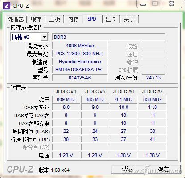Click the Hyundai Electronics manufacturer value
This screenshot has height=178, width=185.
pyautogui.click(x=80, y=62)
